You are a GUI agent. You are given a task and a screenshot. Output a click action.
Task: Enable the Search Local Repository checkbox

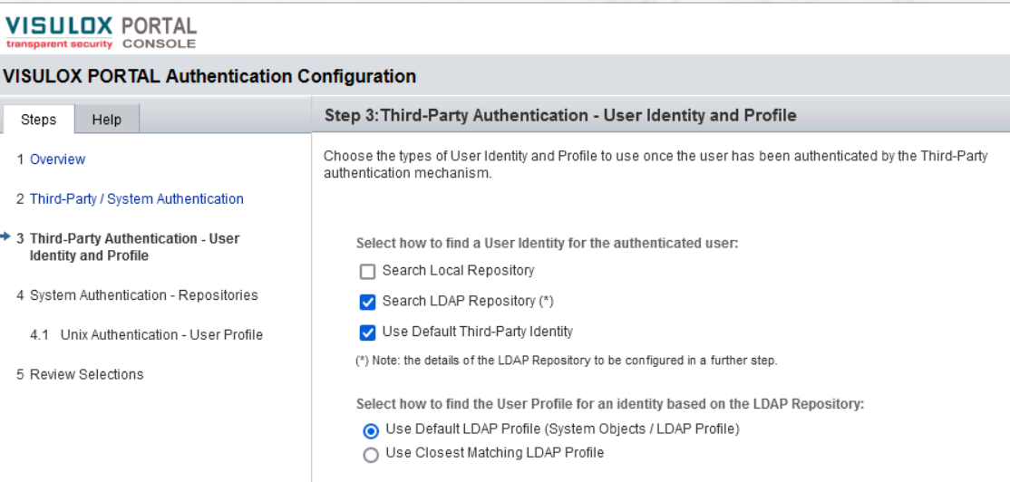(367, 271)
